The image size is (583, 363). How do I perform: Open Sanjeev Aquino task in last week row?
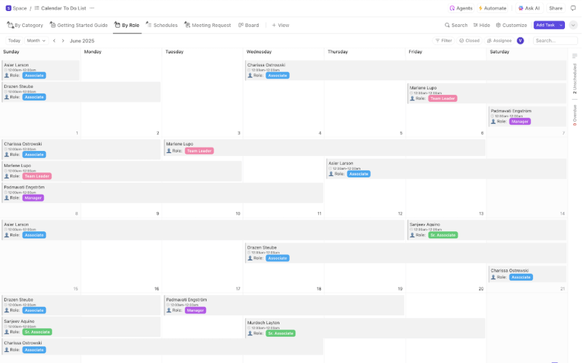coord(81,326)
